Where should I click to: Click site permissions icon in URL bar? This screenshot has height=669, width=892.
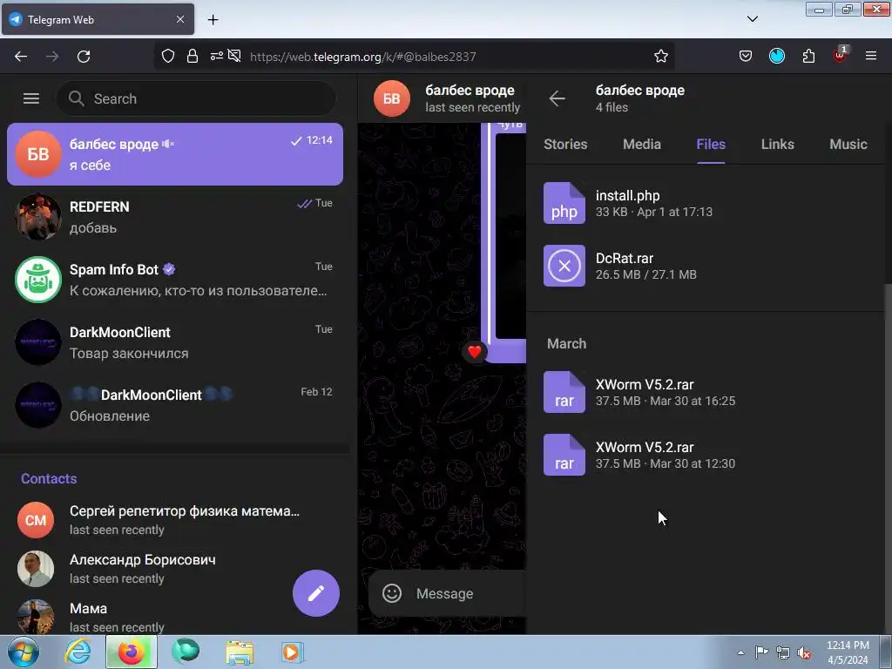pos(216,56)
